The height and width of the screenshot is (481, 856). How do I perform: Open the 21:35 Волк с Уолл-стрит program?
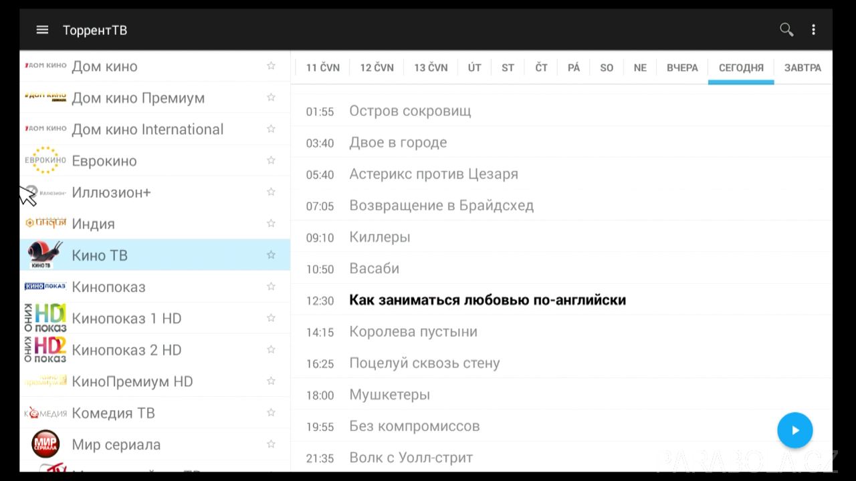[562, 458]
